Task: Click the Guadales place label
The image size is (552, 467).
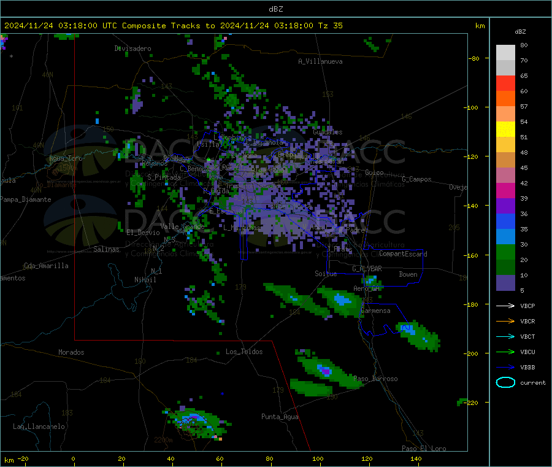Action: pyautogui.click(x=328, y=132)
